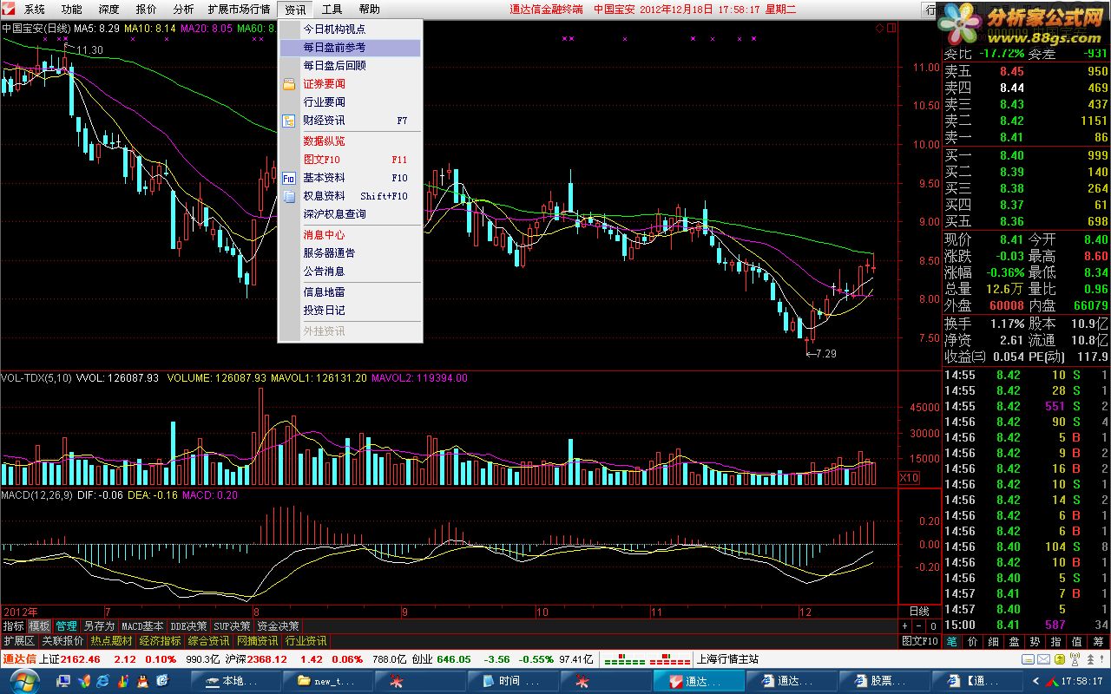Select the 盘 tab

pos(1015,641)
